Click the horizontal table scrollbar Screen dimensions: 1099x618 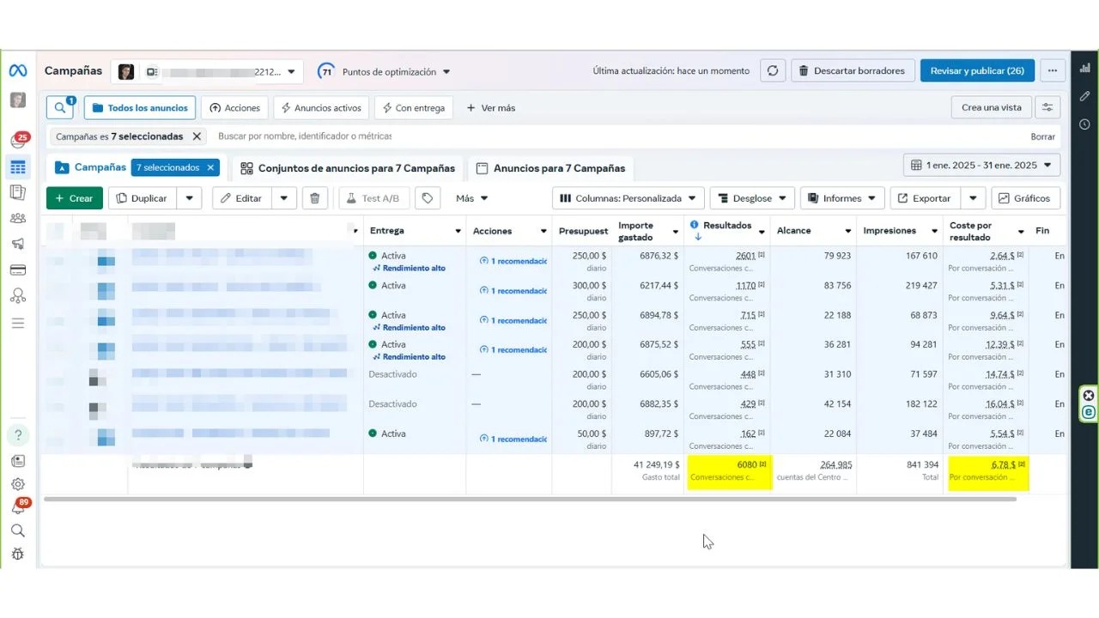click(x=530, y=499)
